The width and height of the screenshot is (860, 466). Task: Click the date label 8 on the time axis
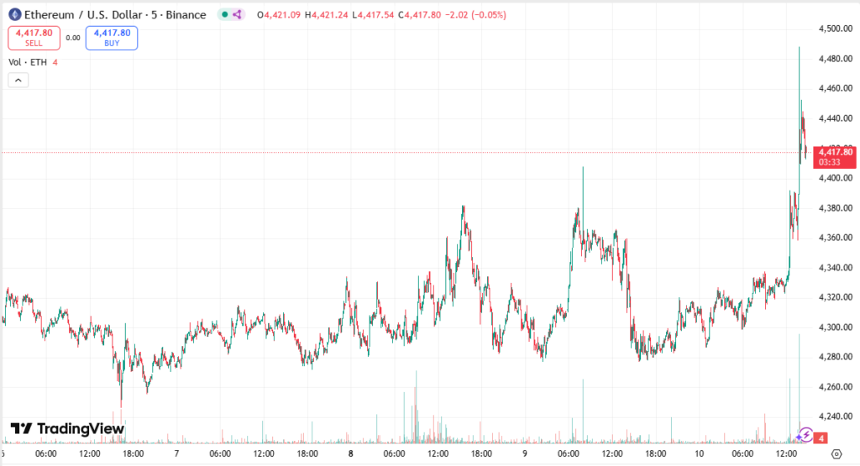(x=350, y=453)
